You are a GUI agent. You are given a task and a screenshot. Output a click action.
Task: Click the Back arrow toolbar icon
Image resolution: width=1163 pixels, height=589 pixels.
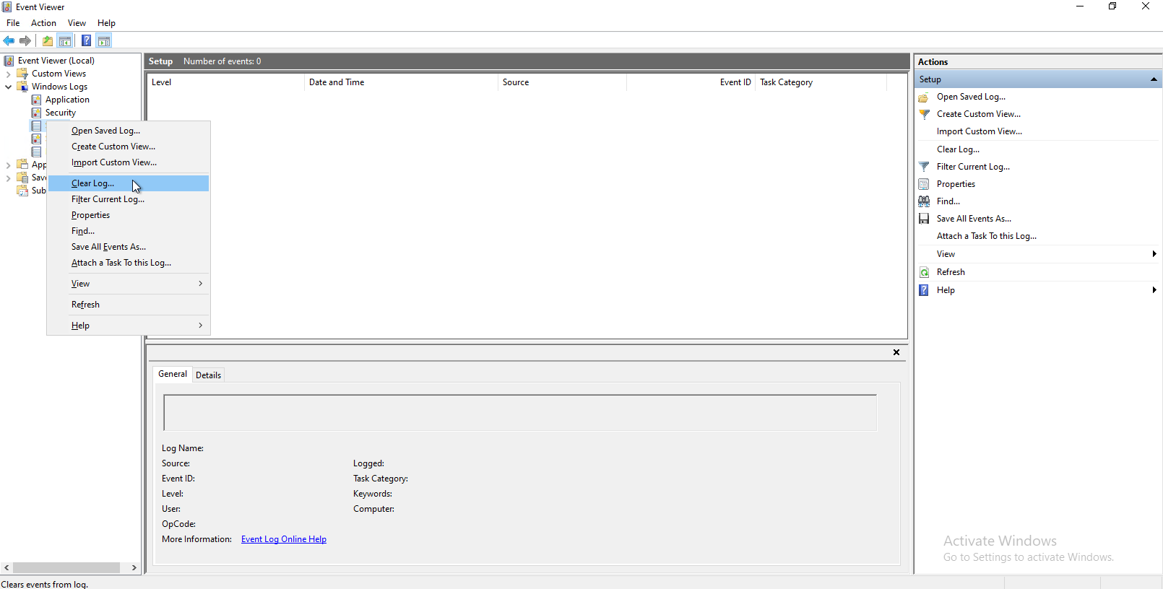coord(9,41)
